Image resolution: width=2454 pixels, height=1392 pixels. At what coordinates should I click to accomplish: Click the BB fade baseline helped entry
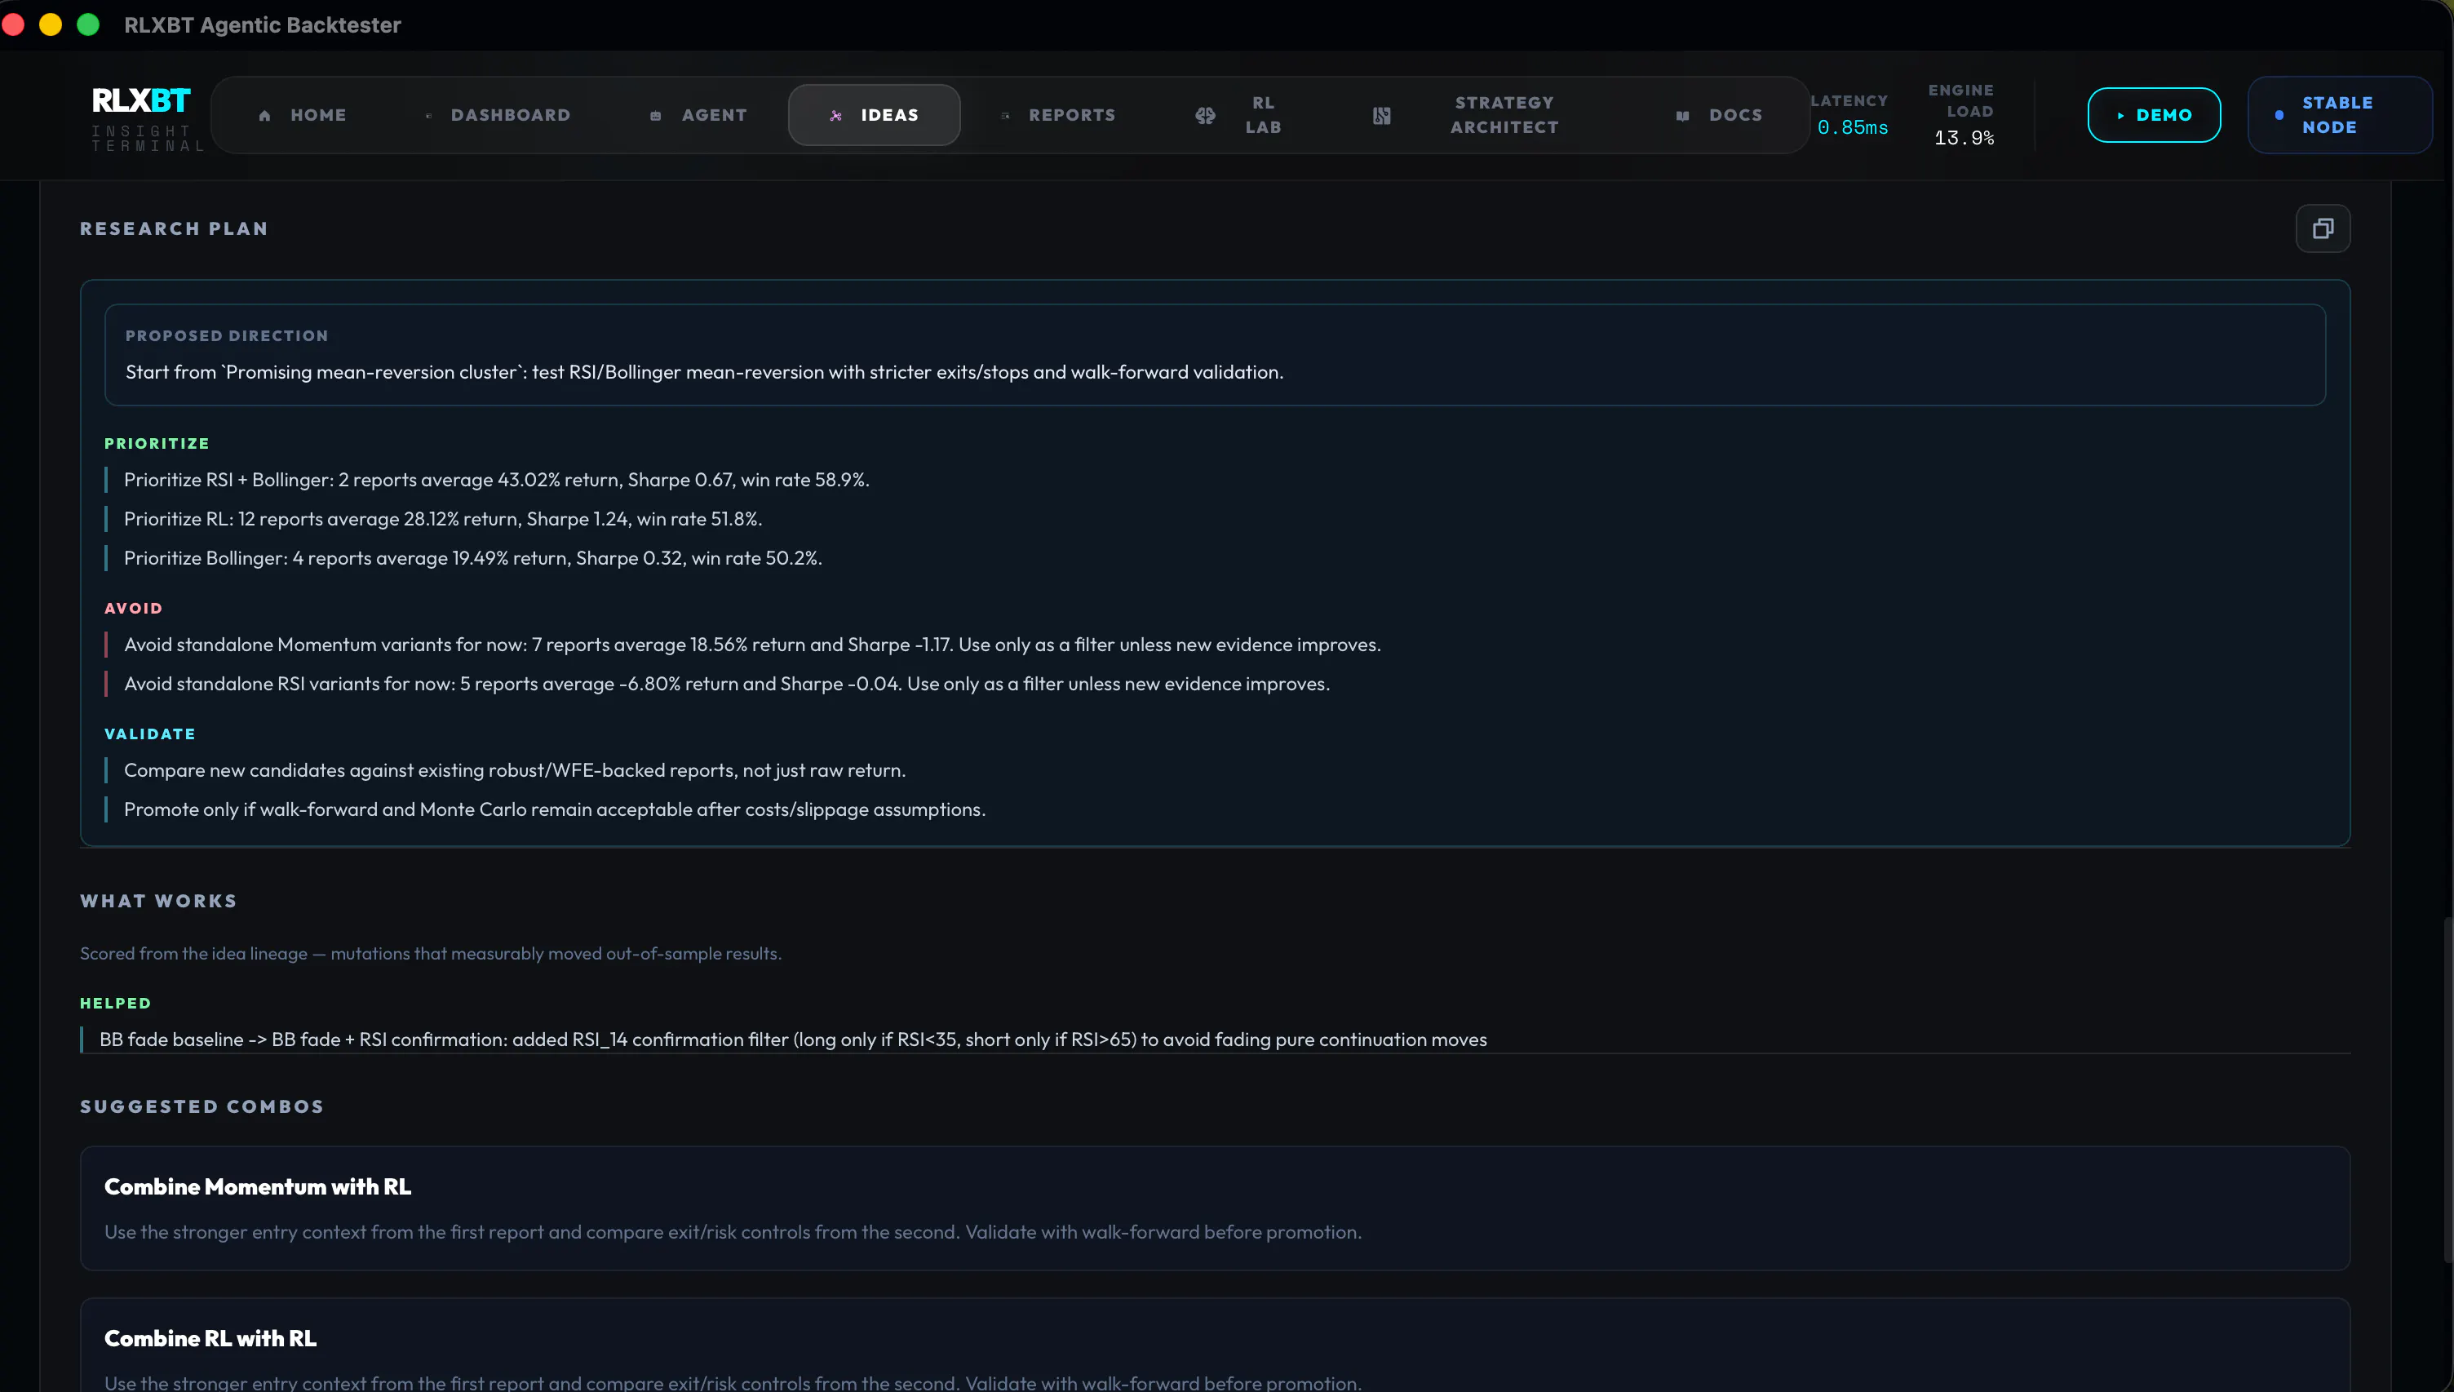click(x=792, y=1040)
